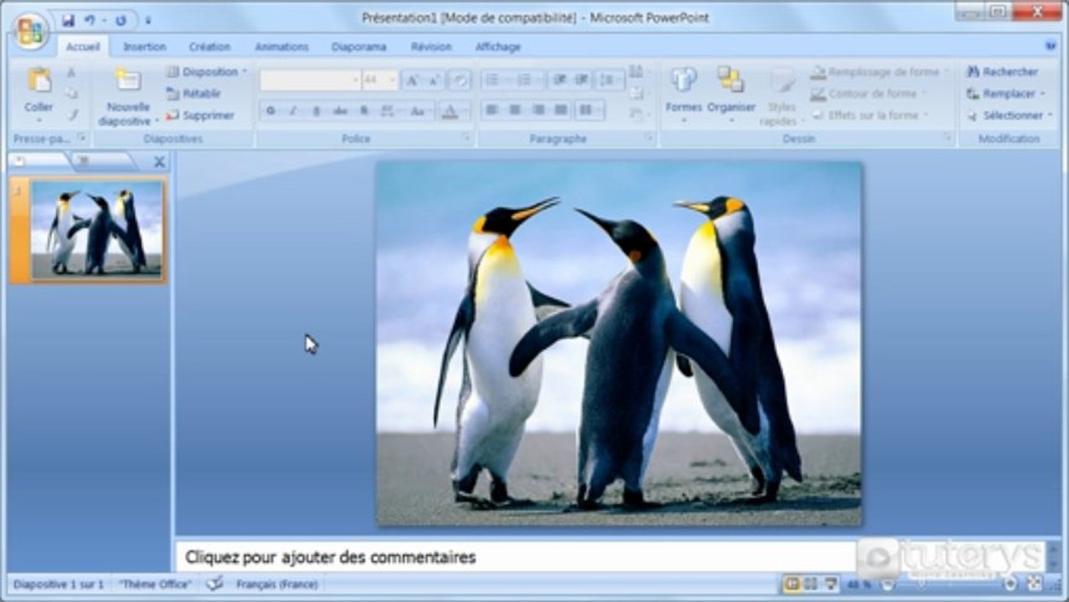
Task: Expand the Paragraphe dialog launcher
Action: tap(649, 137)
